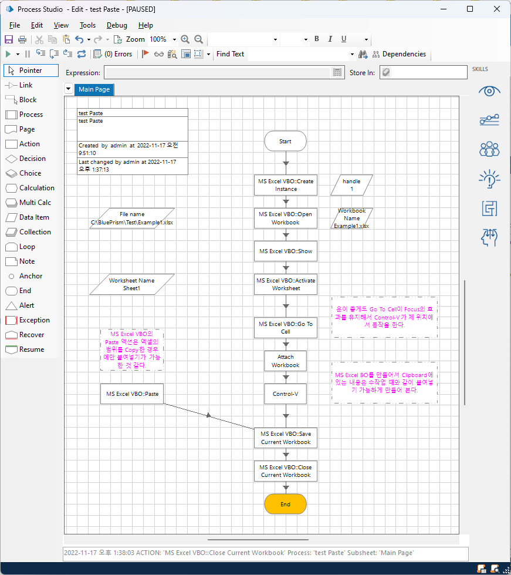Click the Print icon in toolbar
Screen dimensions: 511x575
(x=22, y=39)
